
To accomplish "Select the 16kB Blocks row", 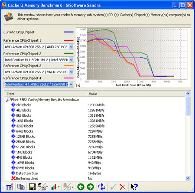I will (x=94, y=121).
